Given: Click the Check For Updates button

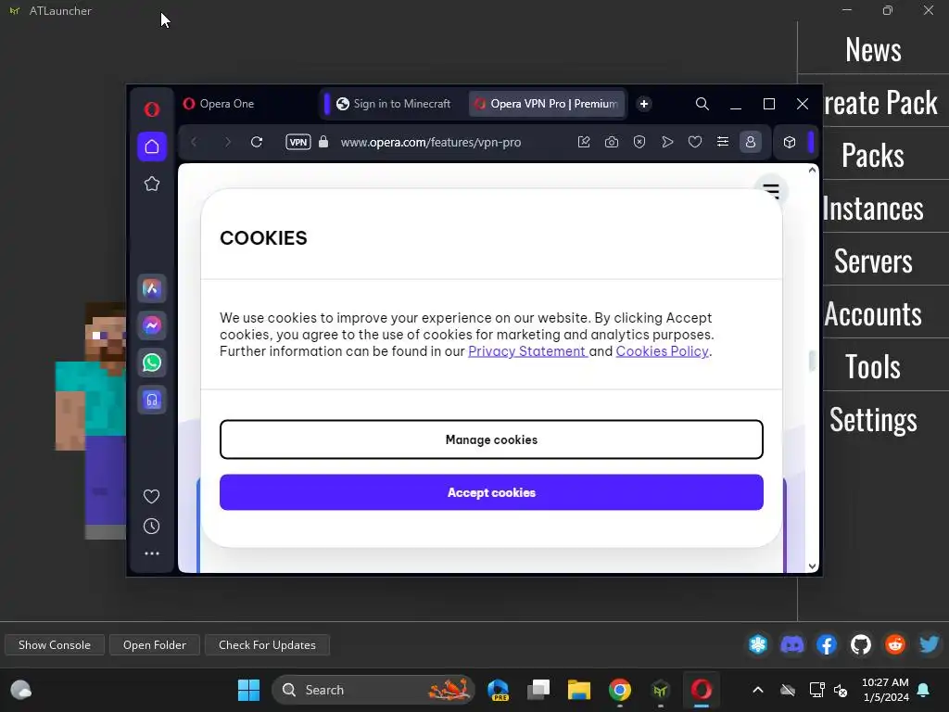Looking at the screenshot, I should click(267, 645).
